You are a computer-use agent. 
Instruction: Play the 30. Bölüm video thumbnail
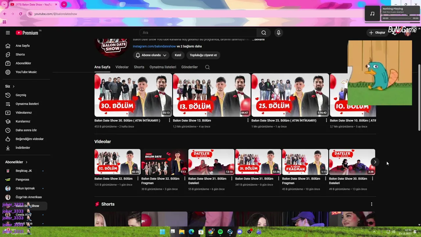[x=133, y=95]
